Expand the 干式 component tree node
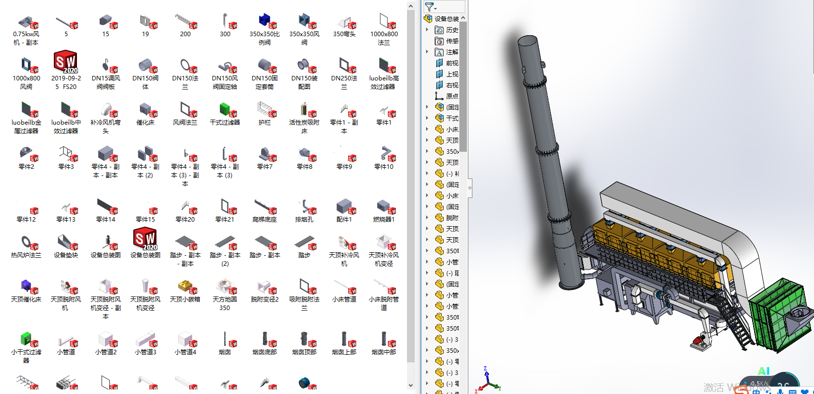 point(427,118)
